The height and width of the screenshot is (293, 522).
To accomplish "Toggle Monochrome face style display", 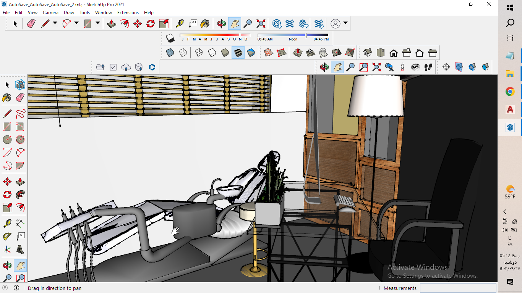I will tap(251, 53).
